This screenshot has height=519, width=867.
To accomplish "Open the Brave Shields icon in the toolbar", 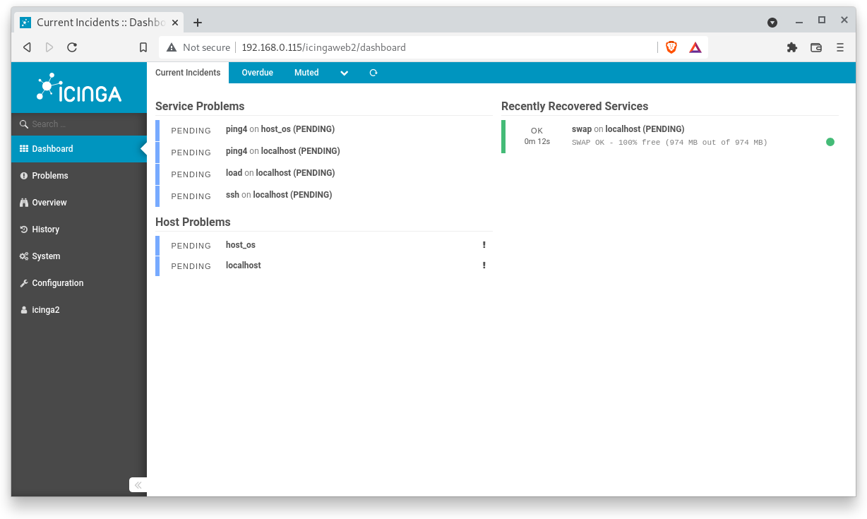I will 670,47.
